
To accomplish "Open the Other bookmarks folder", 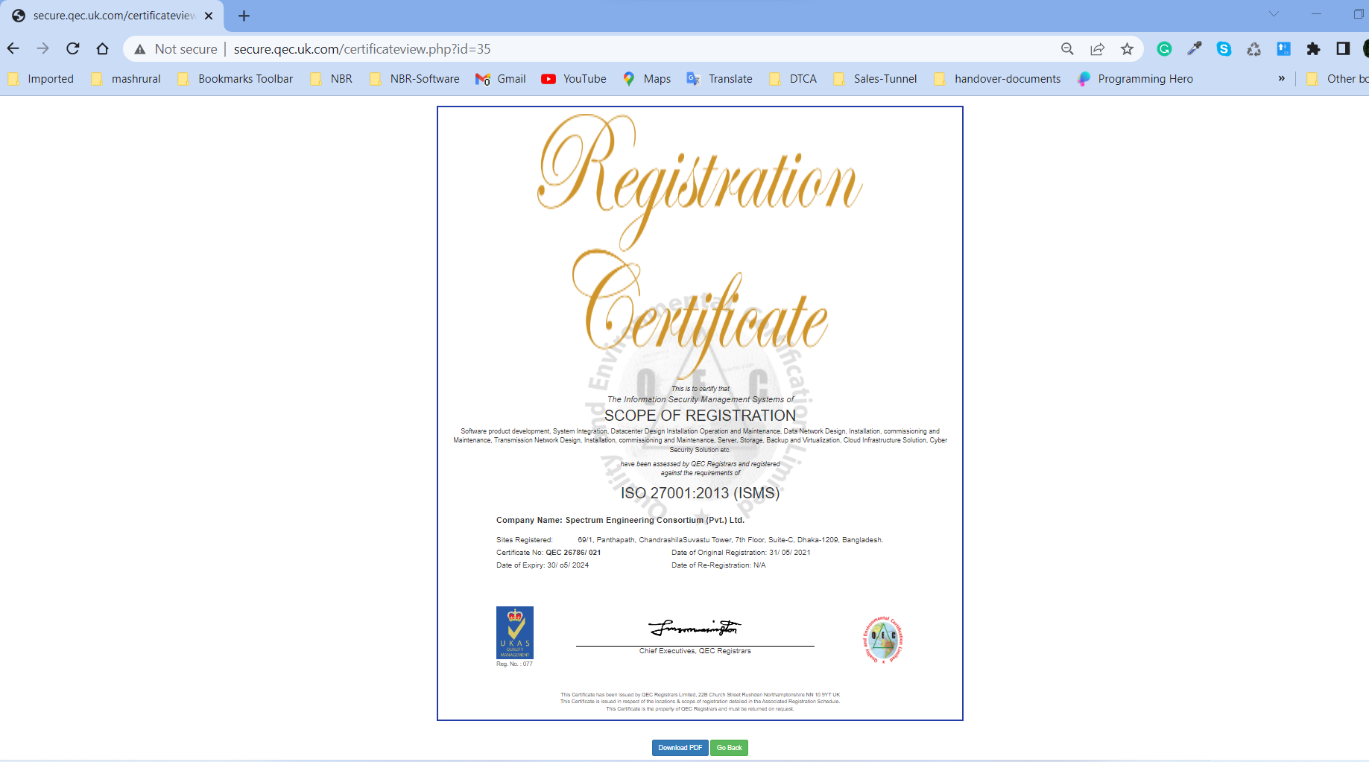I will pyautogui.click(x=1338, y=79).
